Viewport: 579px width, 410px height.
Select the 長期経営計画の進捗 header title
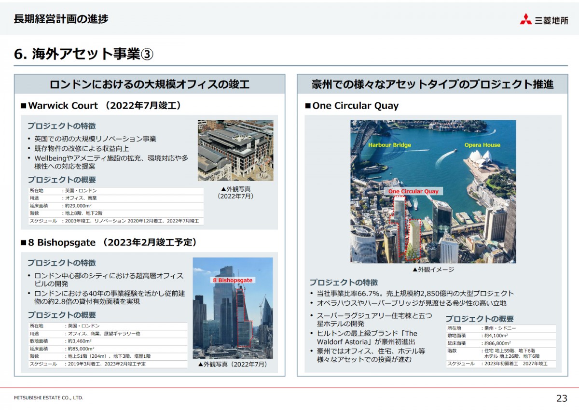coord(61,19)
